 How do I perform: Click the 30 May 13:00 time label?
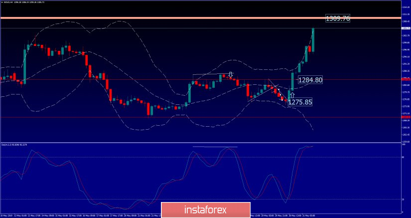coord(295,216)
